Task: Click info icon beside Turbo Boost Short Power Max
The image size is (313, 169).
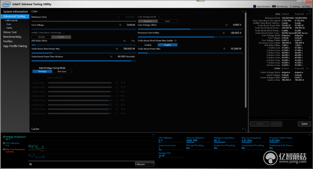Action: pos(117,49)
